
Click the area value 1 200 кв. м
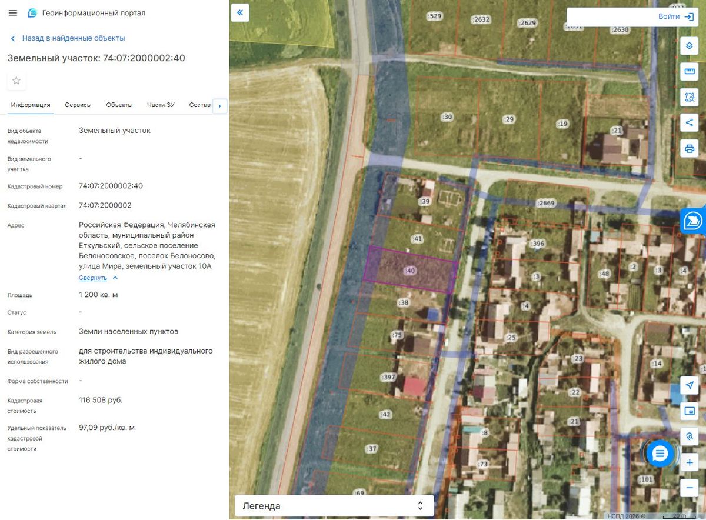pyautogui.click(x=98, y=295)
